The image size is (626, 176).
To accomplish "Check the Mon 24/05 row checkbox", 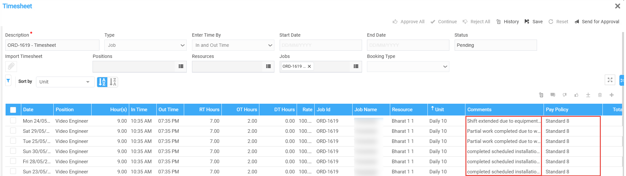I will point(13,121).
